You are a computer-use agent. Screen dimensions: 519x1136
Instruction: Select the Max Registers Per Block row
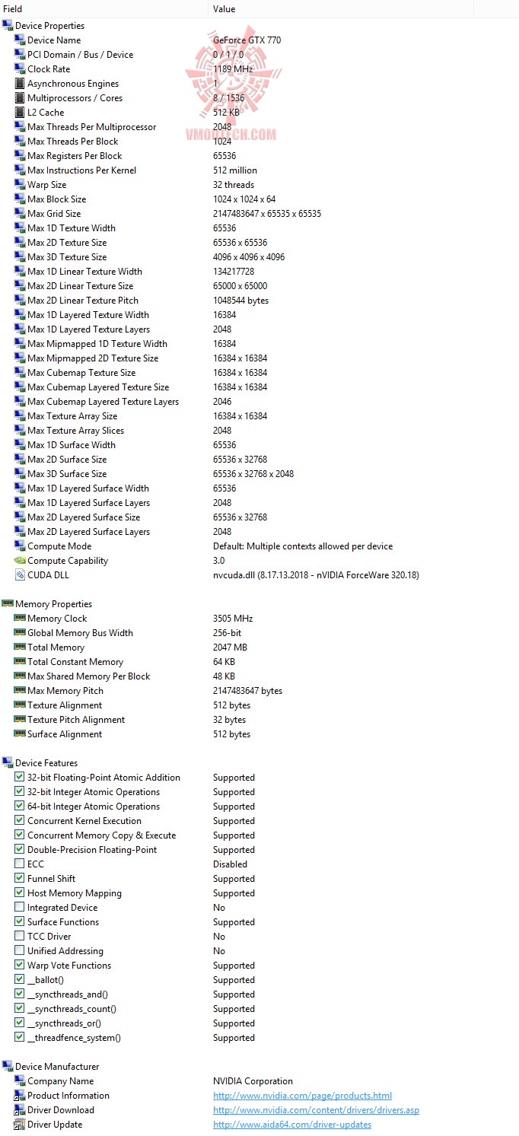tap(259, 156)
